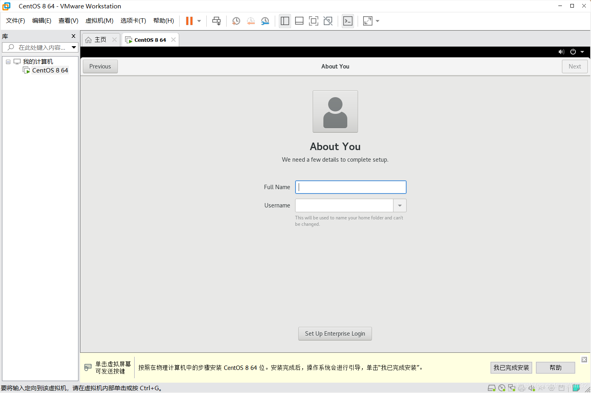Select the CentOS 8 64 tab
The width and height of the screenshot is (591, 393).
coord(150,40)
